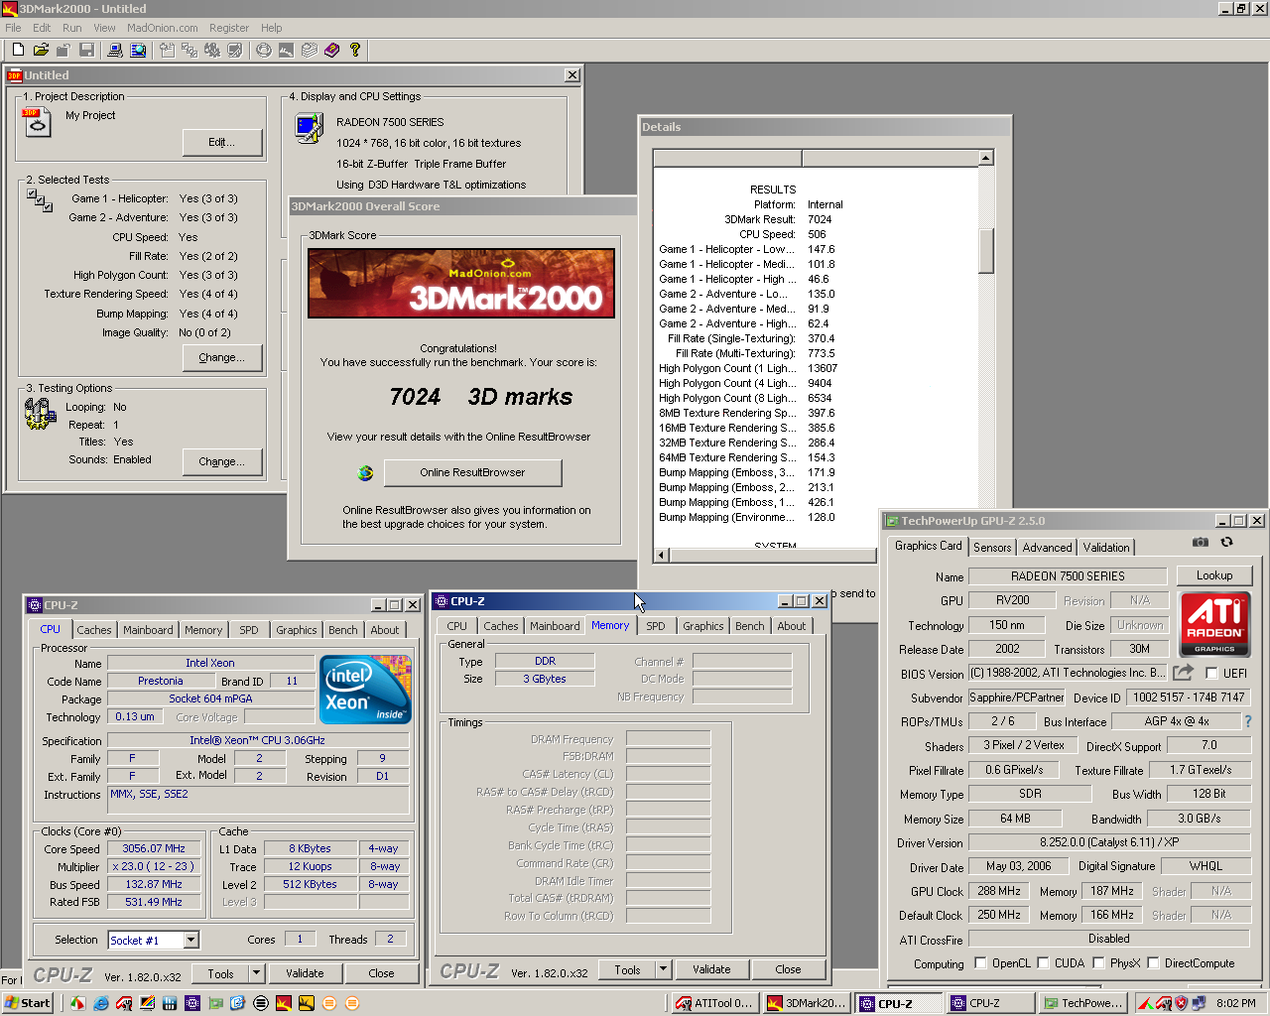Click Change... button under Selected Tests

(x=222, y=357)
